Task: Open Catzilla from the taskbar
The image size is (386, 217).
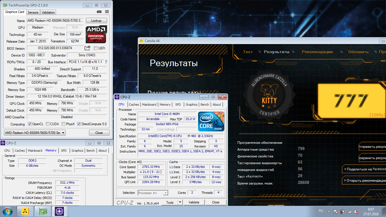Action: (25, 211)
